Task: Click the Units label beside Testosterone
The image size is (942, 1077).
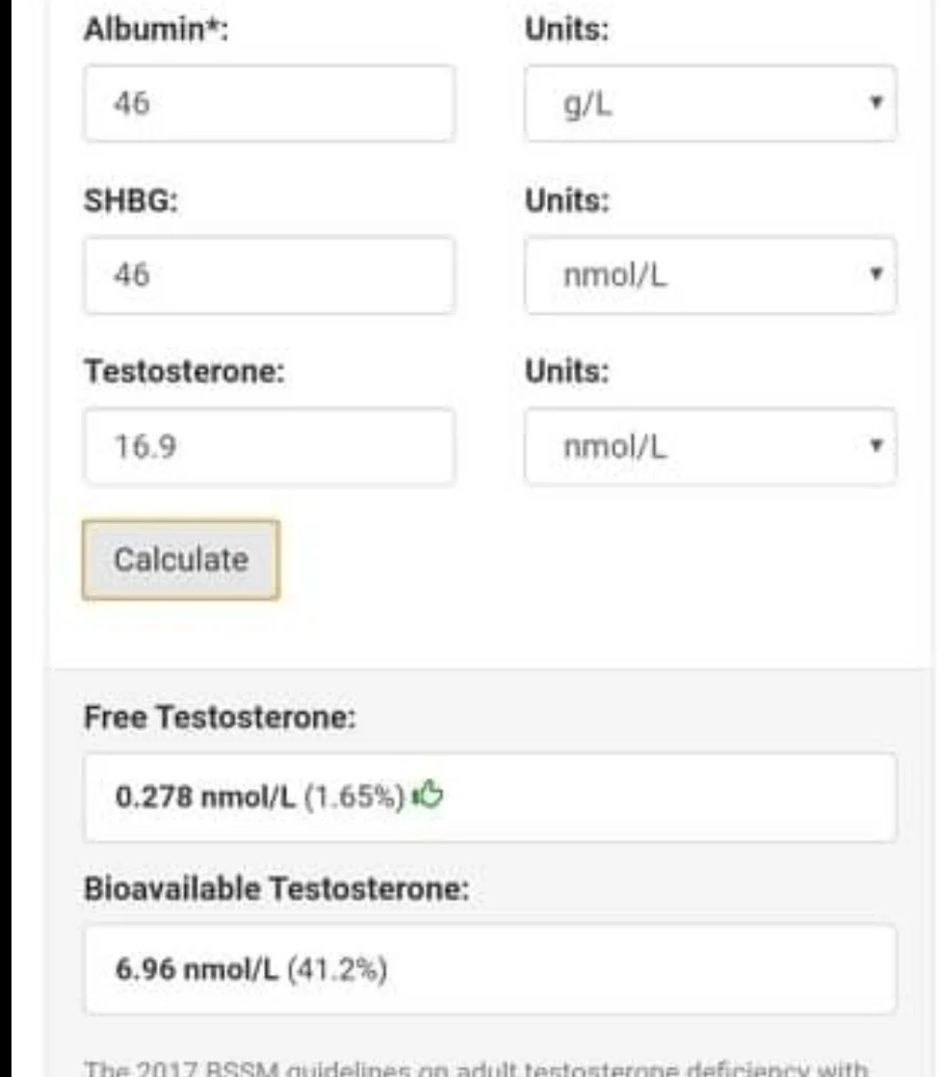Action: (567, 371)
